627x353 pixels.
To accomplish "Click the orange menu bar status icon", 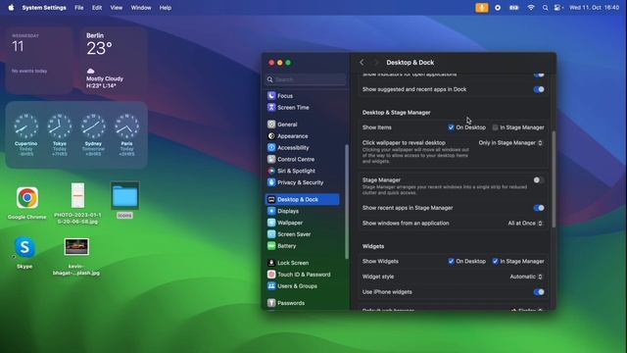I will coord(482,8).
